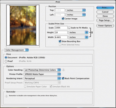This screenshot has height=108, width=116.
Task: Click the Fewer Options button
Action: 105,26
